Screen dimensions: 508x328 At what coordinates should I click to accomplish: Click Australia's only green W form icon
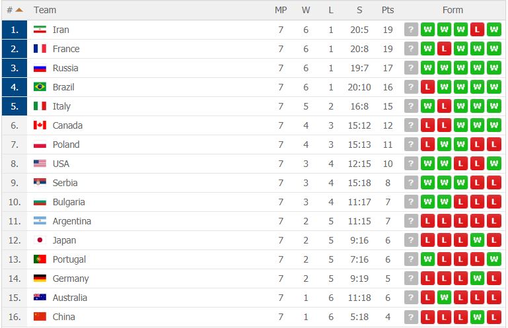[444, 298]
